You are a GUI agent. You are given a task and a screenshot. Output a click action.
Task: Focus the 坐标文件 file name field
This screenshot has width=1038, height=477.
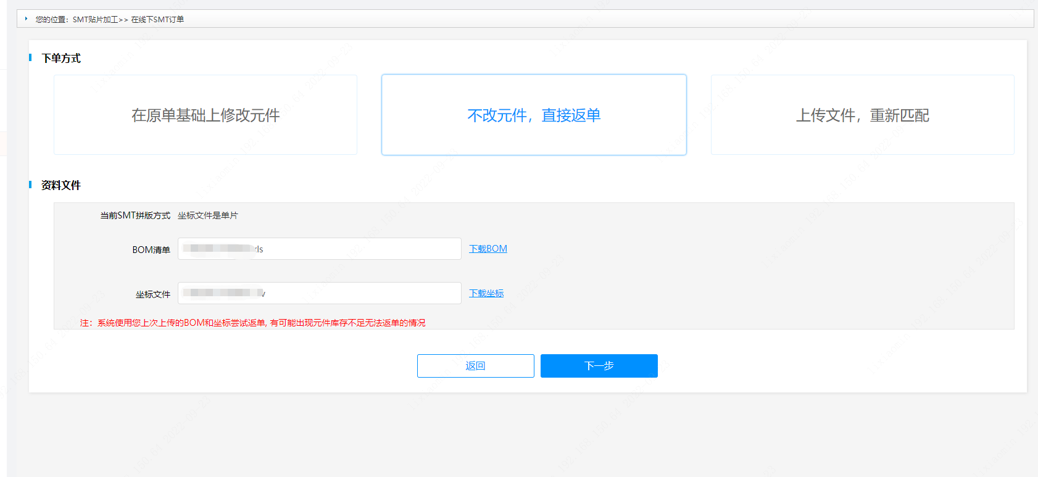point(319,293)
